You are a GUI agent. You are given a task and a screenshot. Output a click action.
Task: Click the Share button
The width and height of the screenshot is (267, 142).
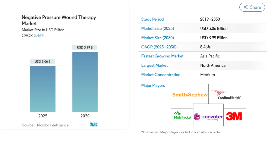tap(252, 7)
